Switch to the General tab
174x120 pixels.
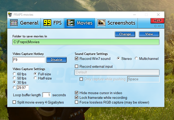pos(24,23)
